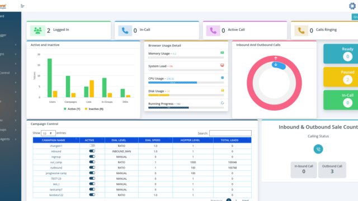Sort table by ACTIVE column header
The image size is (358, 201).
pos(92,140)
